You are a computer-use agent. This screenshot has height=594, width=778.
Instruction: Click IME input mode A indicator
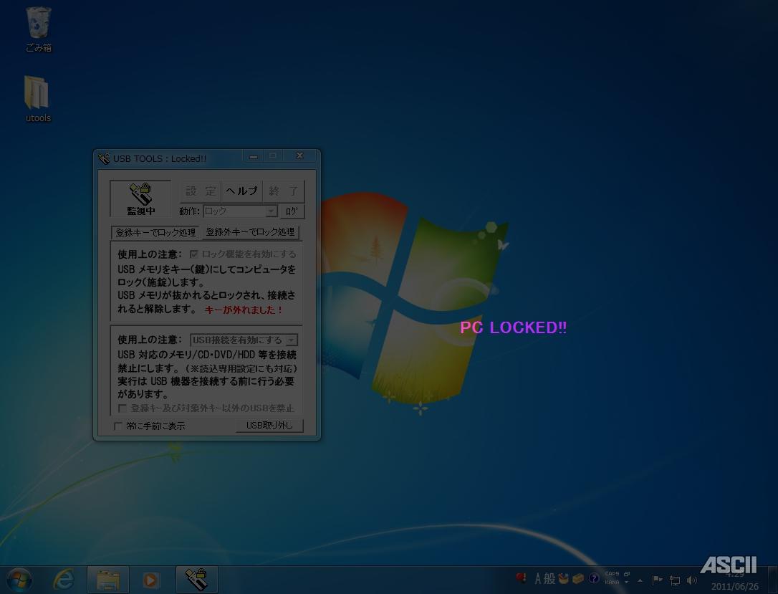click(x=538, y=579)
